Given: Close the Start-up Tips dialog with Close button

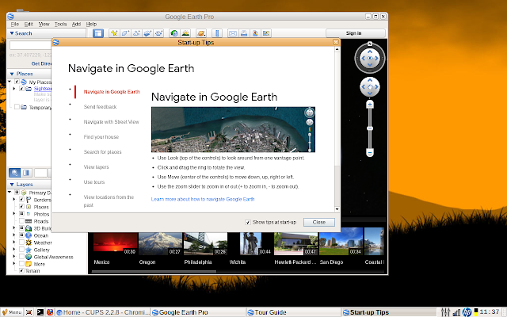Looking at the screenshot, I should [x=318, y=223].
